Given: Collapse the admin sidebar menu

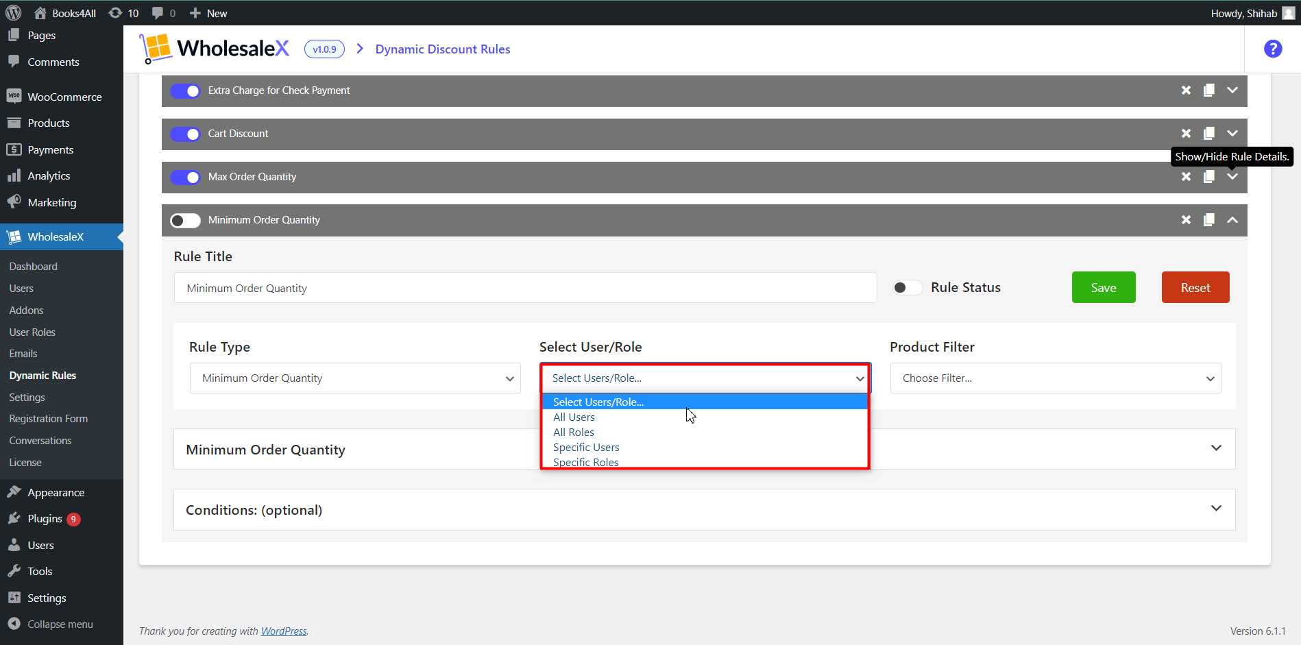Looking at the screenshot, I should click(60, 624).
